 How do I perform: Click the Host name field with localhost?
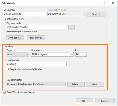pyautogui.click(x=36, y=64)
